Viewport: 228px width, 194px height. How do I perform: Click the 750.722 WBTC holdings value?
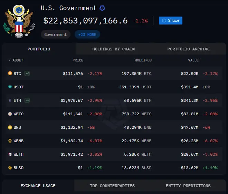tap(136, 114)
